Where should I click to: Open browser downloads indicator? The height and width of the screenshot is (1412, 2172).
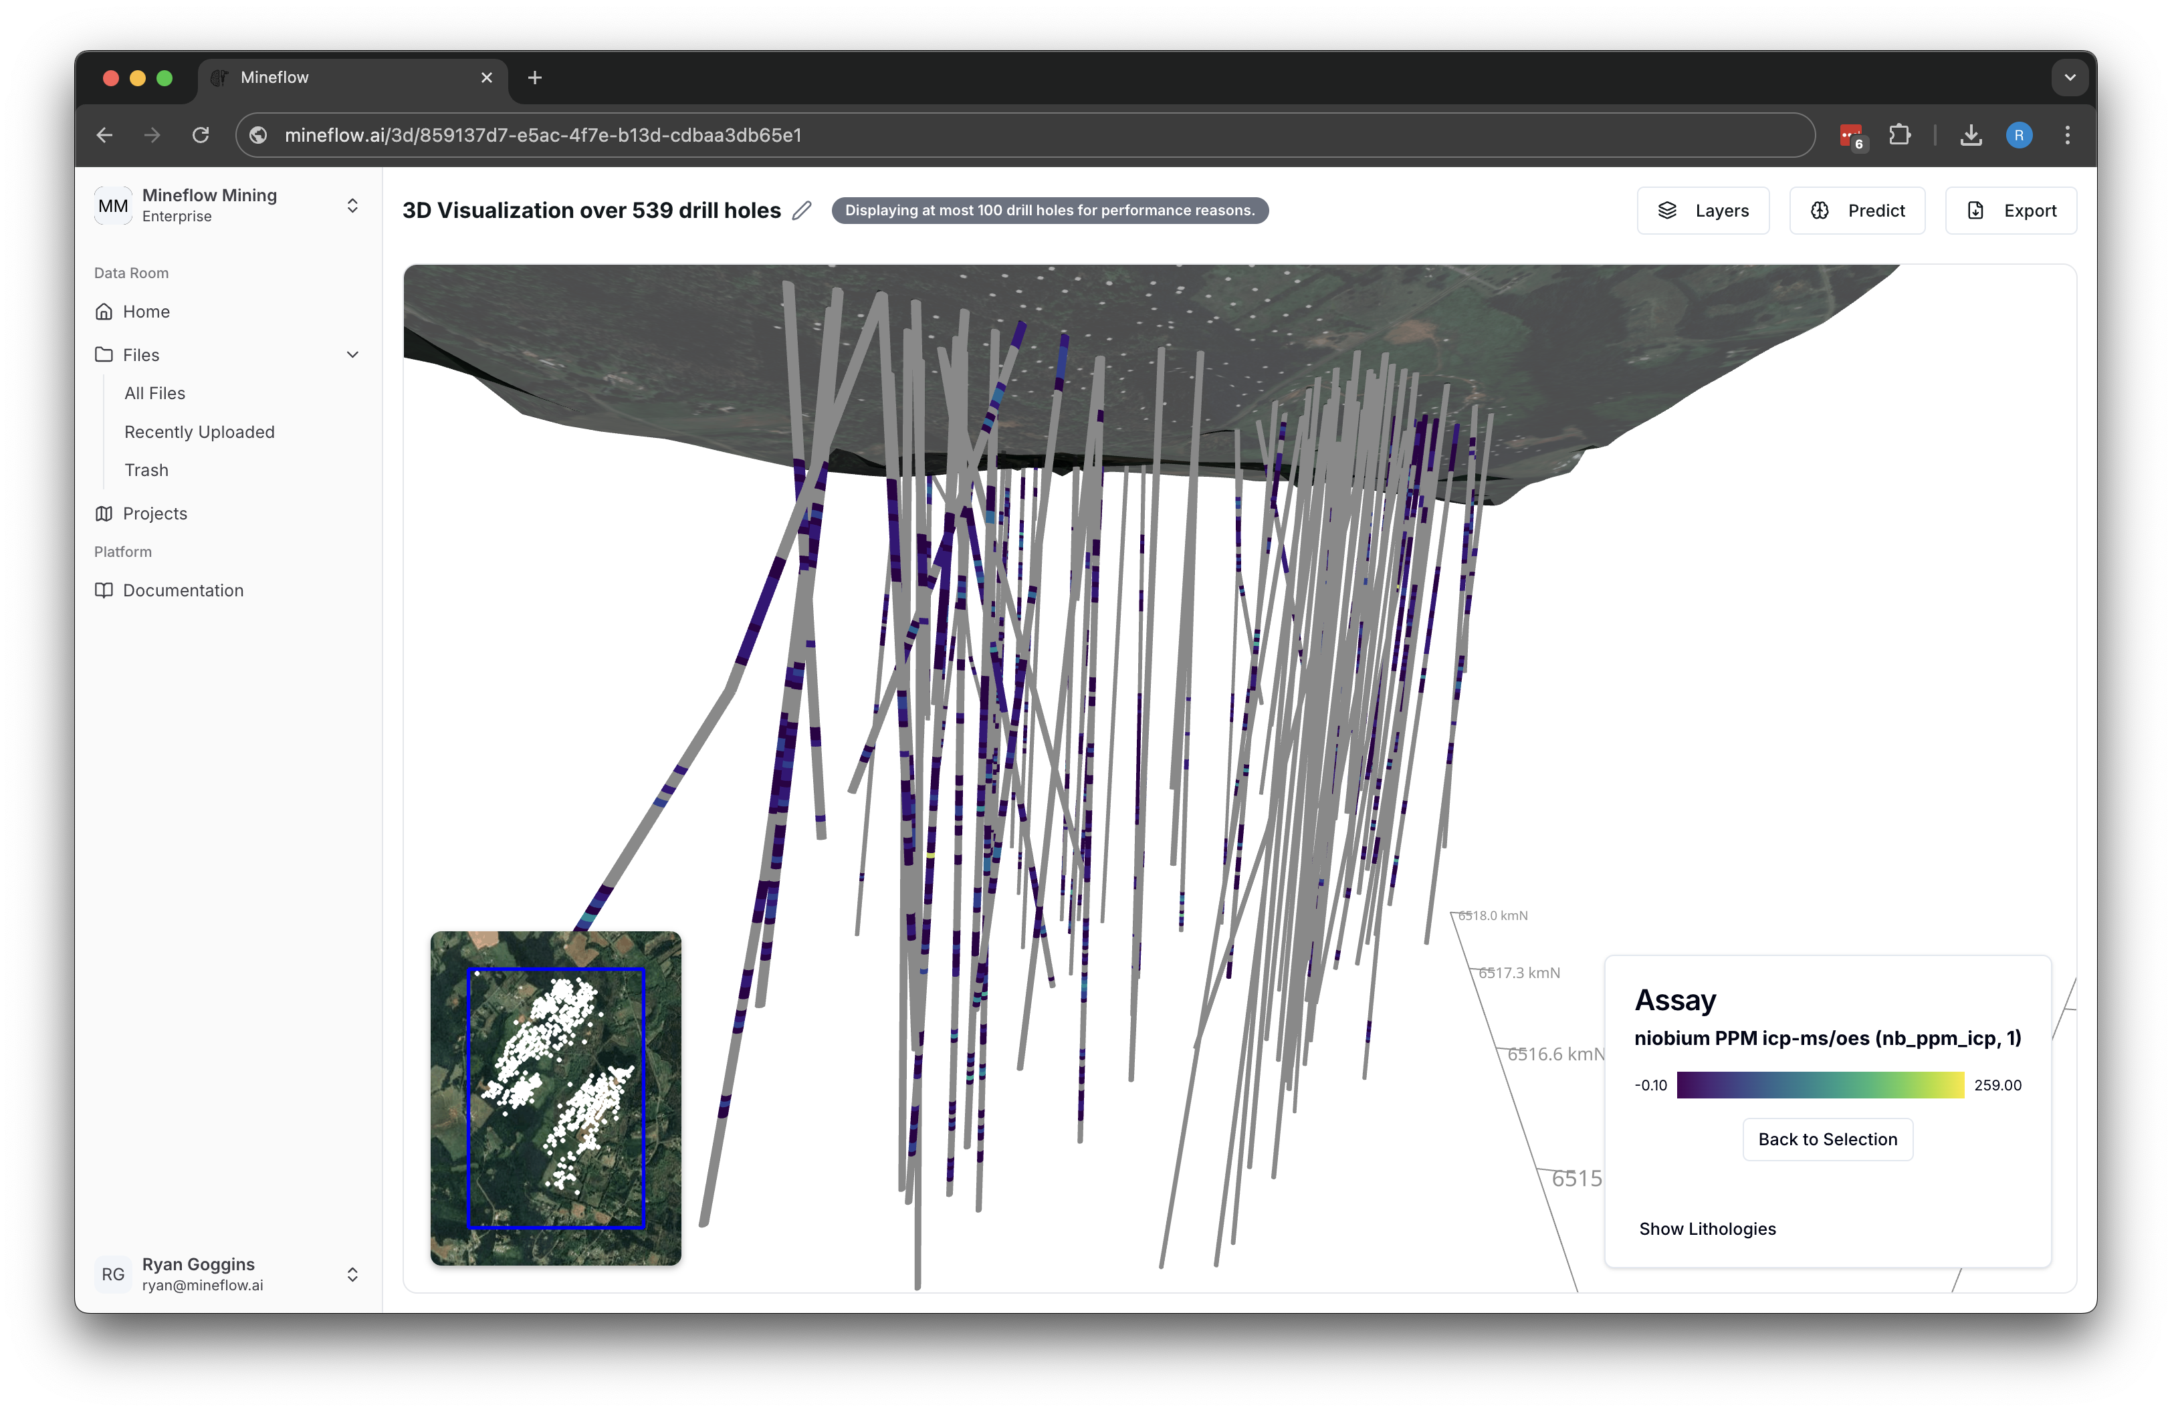1971,135
